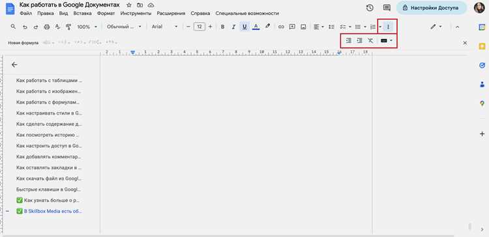Open the Инструменты menu

(x=136, y=14)
